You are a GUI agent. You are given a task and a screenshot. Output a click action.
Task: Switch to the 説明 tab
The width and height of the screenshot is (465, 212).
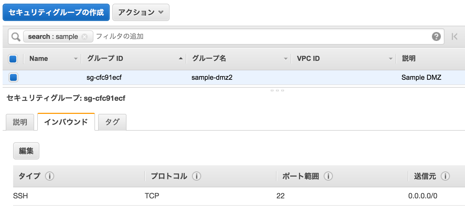click(20, 122)
